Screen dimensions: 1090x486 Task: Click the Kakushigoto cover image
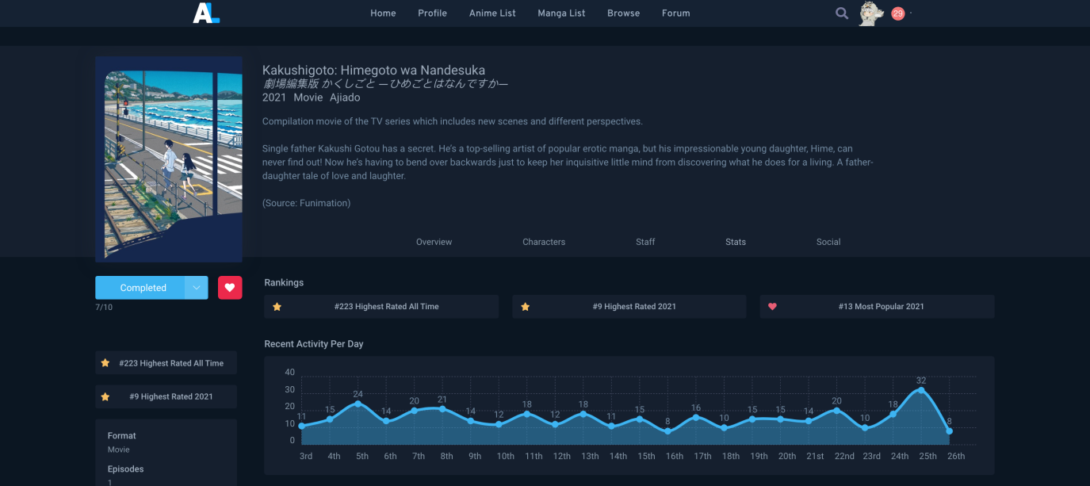pos(169,159)
